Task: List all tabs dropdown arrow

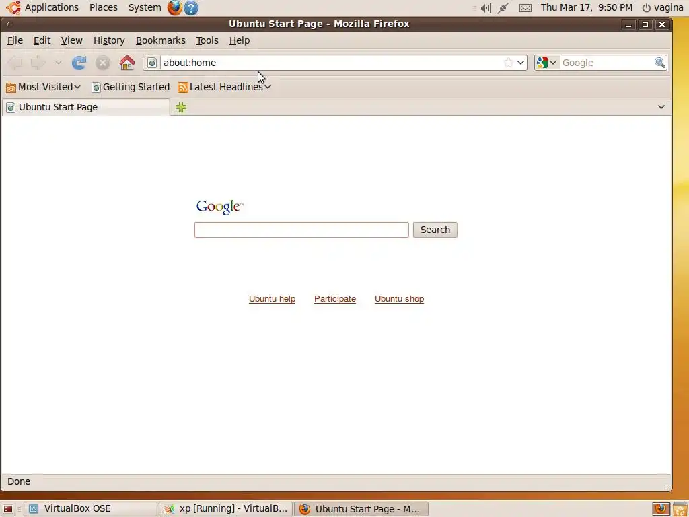Action: (661, 107)
